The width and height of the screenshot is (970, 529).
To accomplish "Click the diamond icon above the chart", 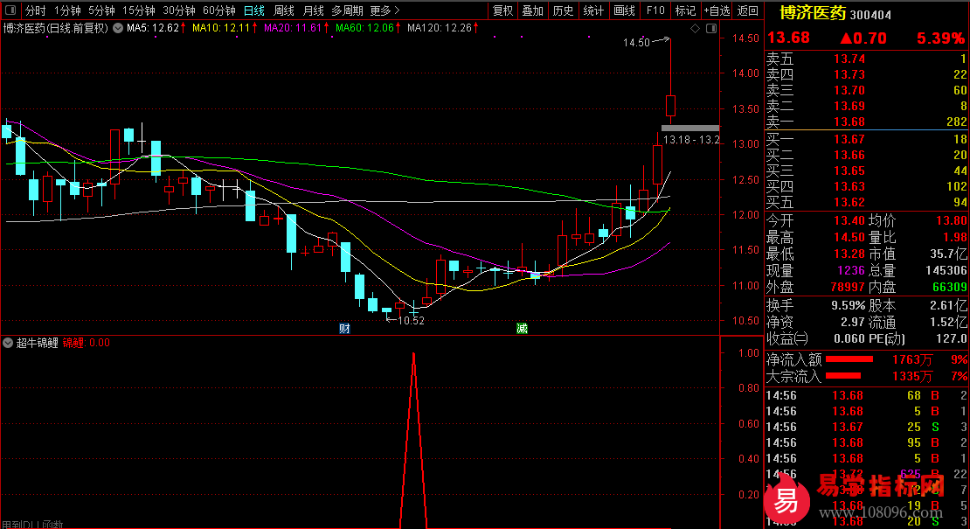I will (696, 29).
